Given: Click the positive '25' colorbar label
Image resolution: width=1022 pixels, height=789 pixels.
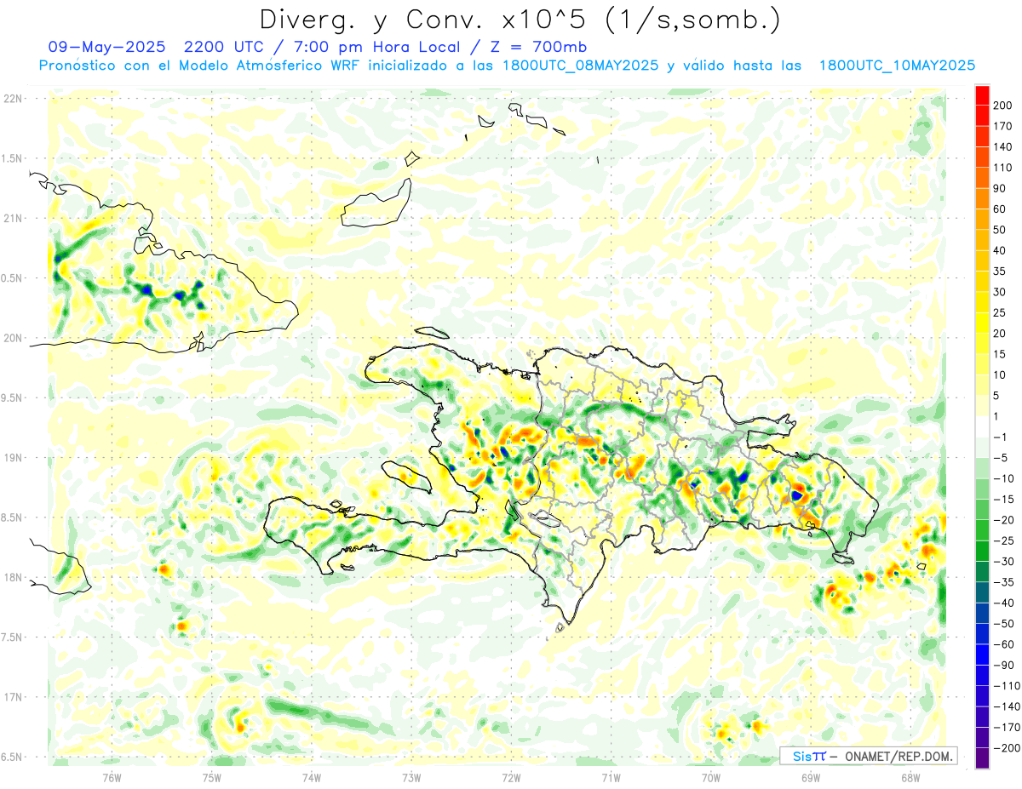Looking at the screenshot, I should click(1000, 312).
